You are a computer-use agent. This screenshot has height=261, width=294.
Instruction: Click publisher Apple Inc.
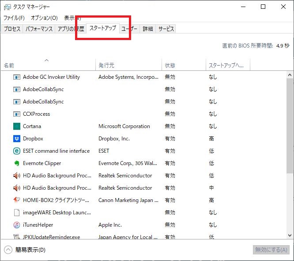tap(110, 225)
